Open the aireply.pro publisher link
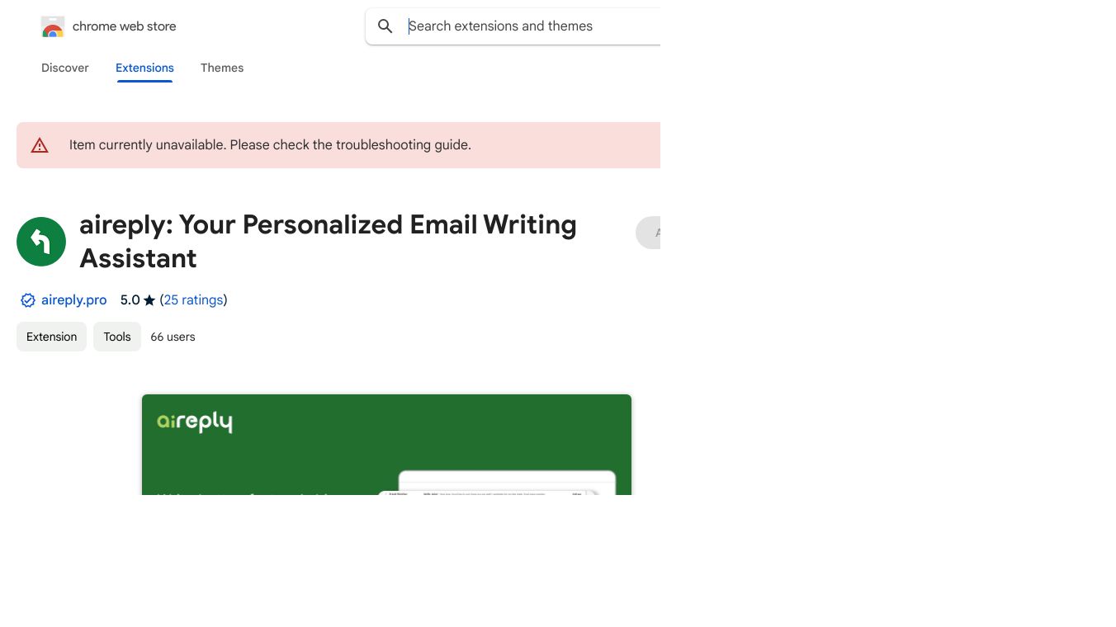This screenshot has height=627, width=1116. click(74, 300)
